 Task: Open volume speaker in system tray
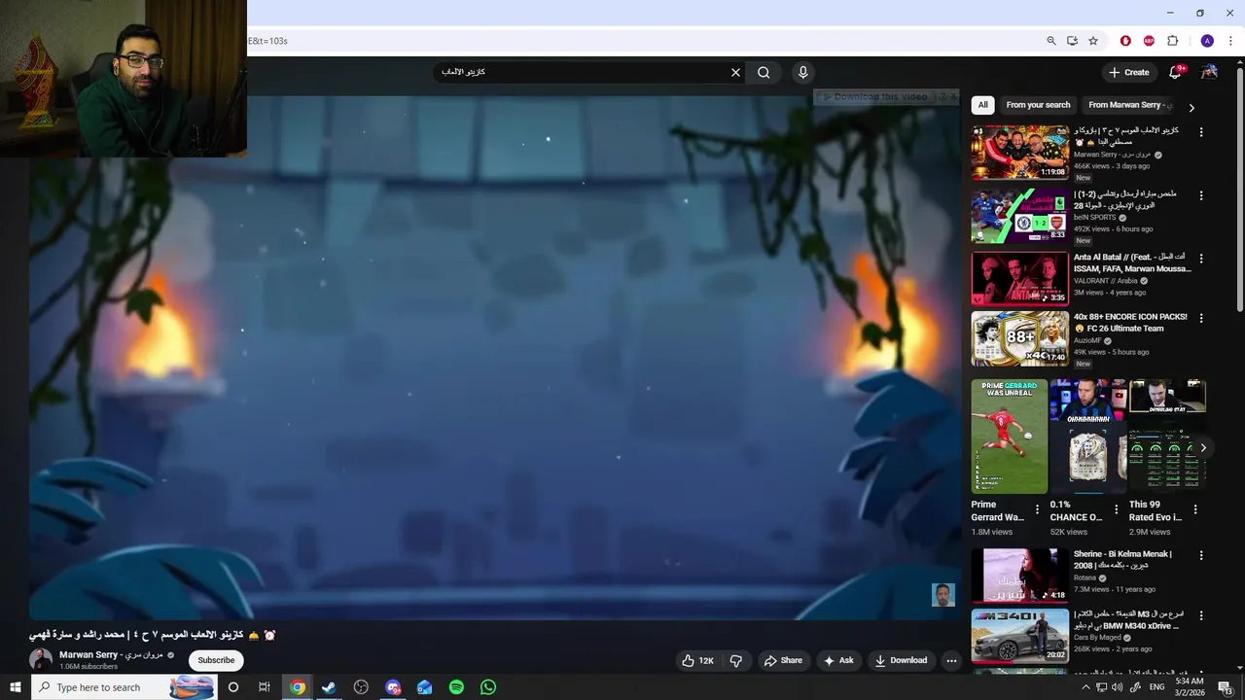coord(1117,687)
